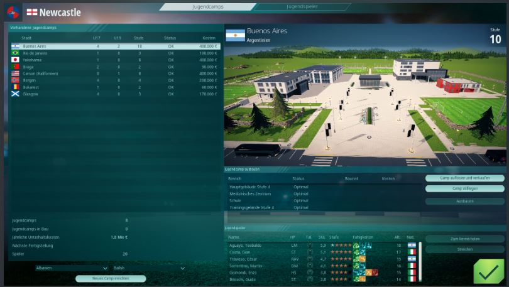The width and height of the screenshot is (509, 287).
Task: Click talent icon for Aguayo, Teobaldo
Action: (x=309, y=245)
